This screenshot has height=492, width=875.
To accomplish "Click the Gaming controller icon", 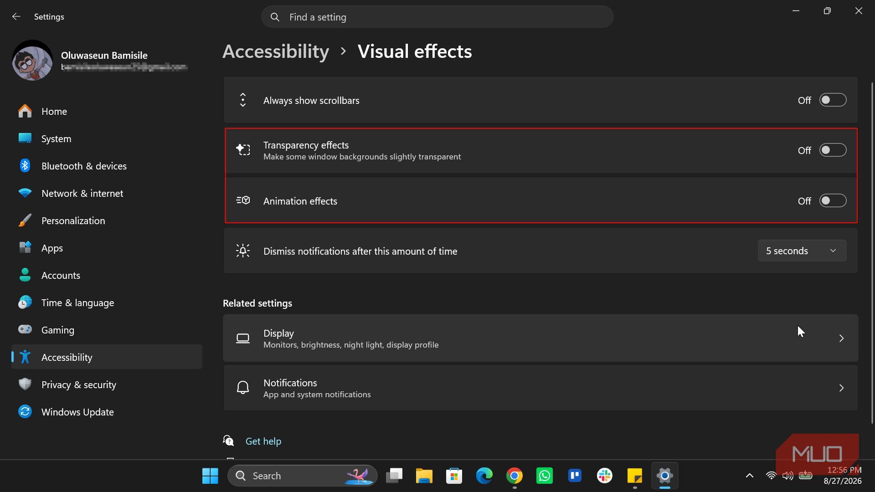I will coord(25,329).
